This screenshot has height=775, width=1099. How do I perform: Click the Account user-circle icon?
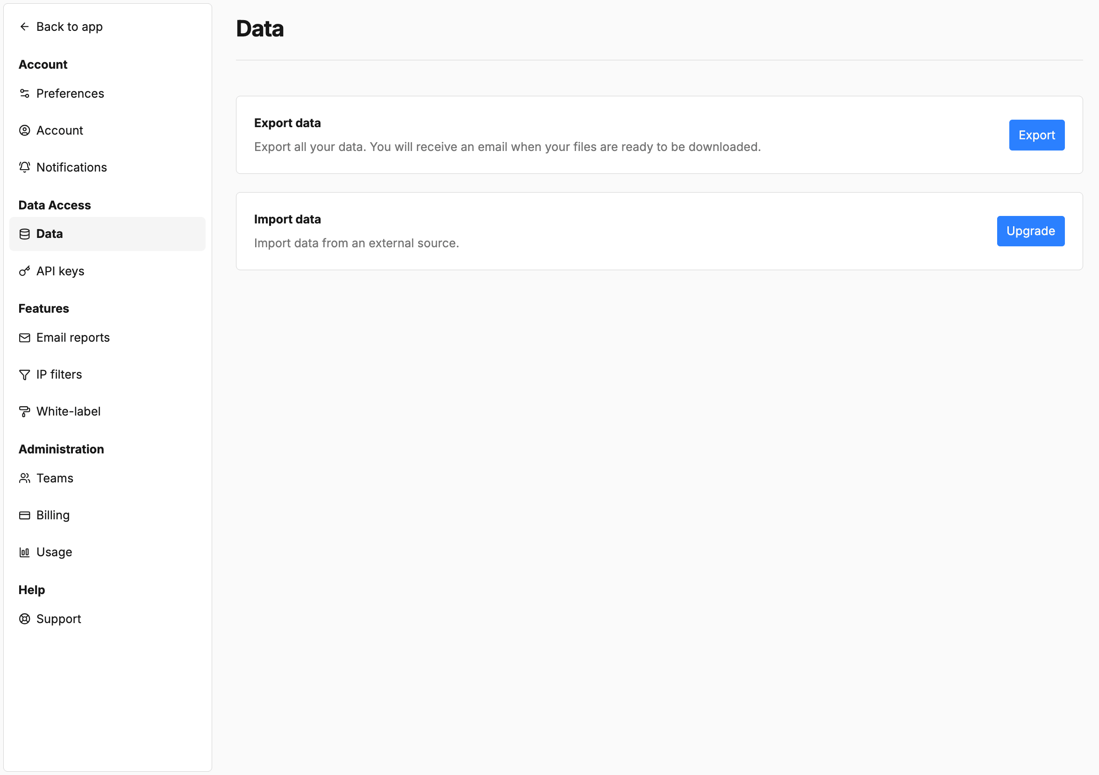coord(24,130)
